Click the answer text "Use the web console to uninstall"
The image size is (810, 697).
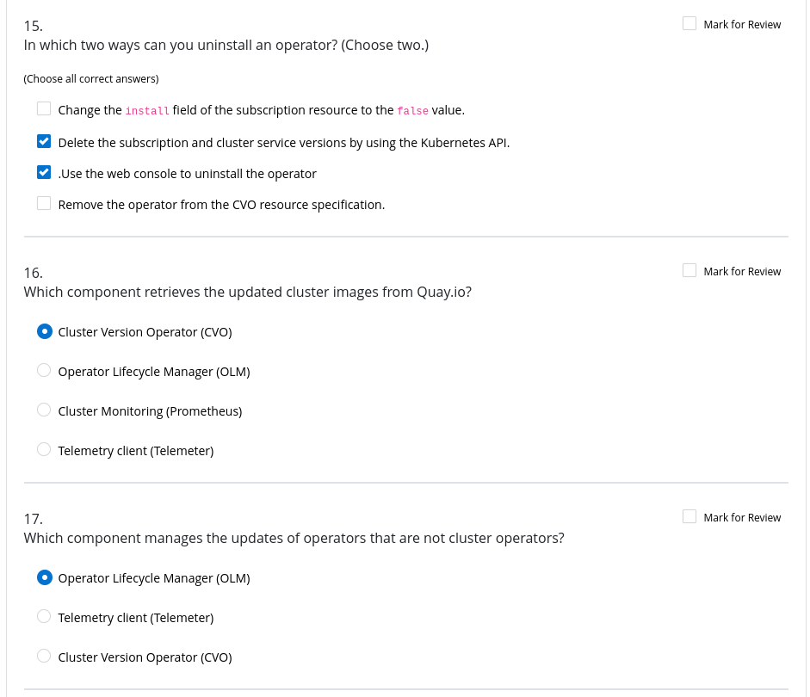(x=188, y=173)
